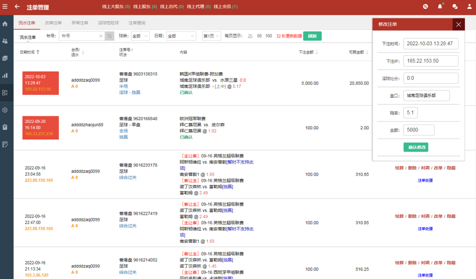Open the 球类 dropdown filter
The image size is (476, 279).
coord(140,35)
